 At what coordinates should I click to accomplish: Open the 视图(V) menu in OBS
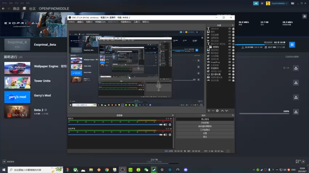[x=89, y=22]
